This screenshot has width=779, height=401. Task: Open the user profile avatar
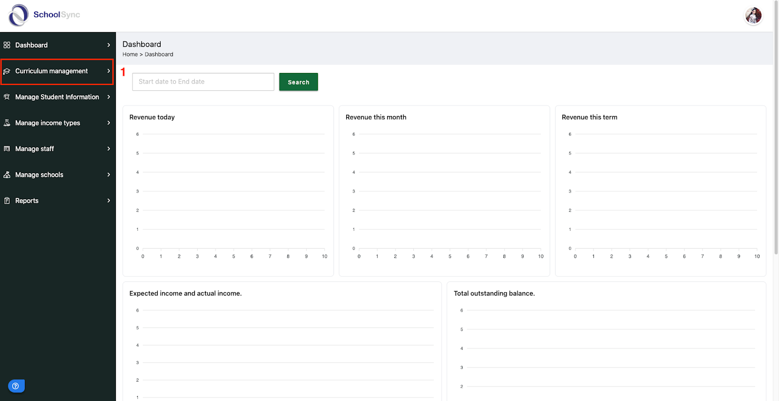(x=753, y=16)
